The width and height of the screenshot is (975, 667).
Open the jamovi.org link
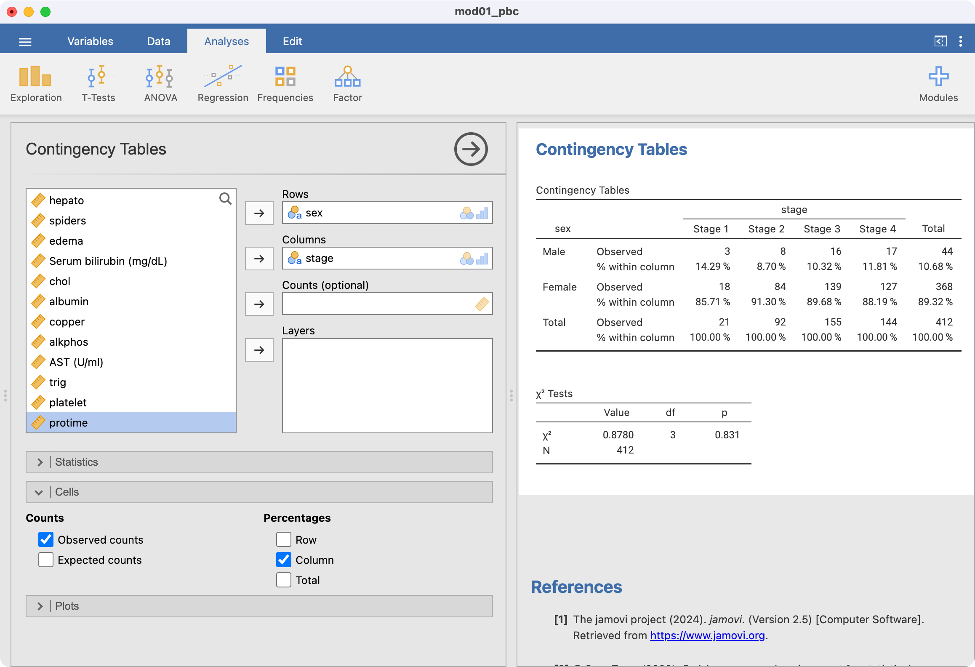click(x=707, y=635)
